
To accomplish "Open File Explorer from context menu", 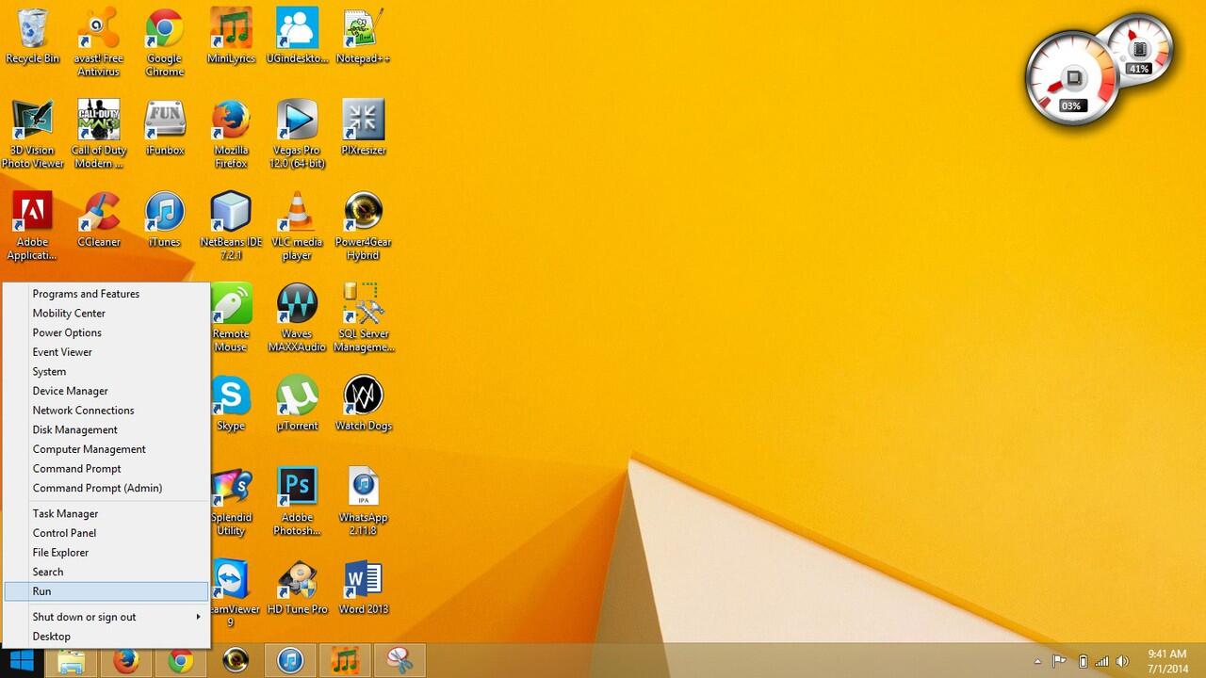I will point(106,553).
